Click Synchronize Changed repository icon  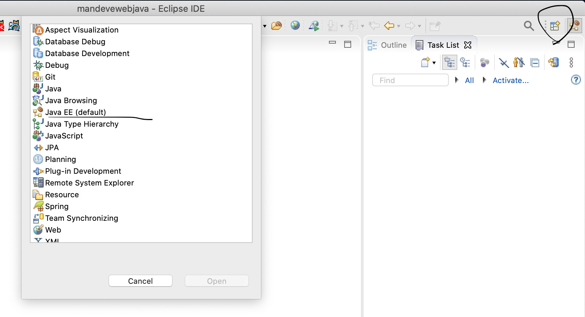[553, 63]
